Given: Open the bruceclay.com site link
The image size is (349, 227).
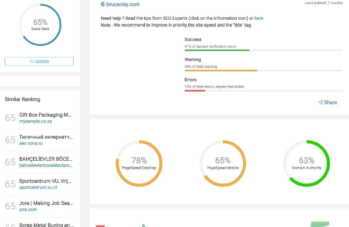Looking at the screenshot, I should [123, 4].
